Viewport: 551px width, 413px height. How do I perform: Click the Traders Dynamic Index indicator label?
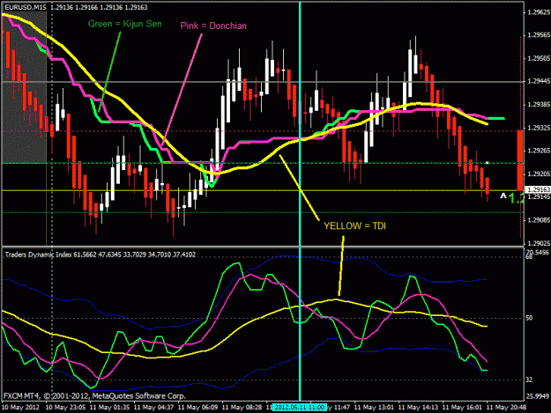pyautogui.click(x=101, y=254)
